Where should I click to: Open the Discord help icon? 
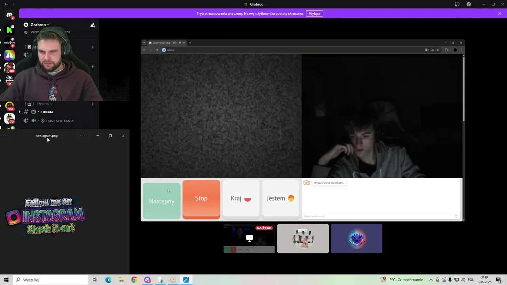click(469, 4)
